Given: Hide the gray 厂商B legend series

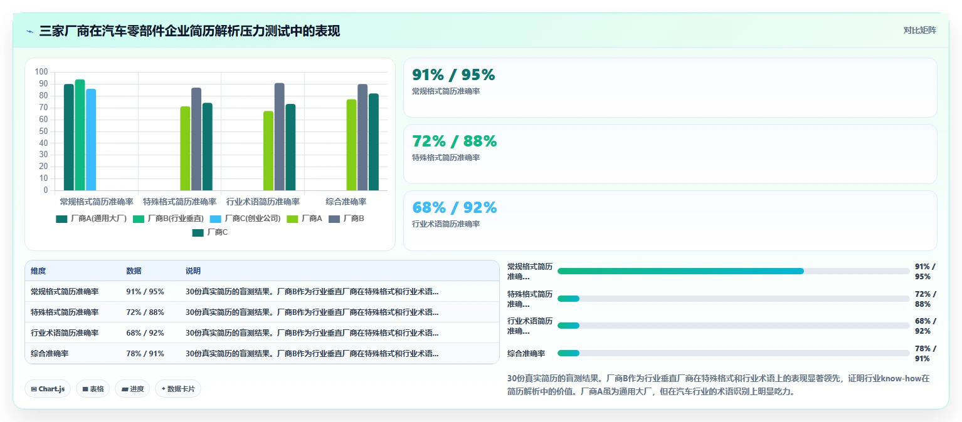Looking at the screenshot, I should 346,219.
